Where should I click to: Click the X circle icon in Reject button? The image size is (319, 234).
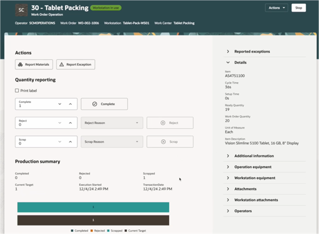coord(163,123)
